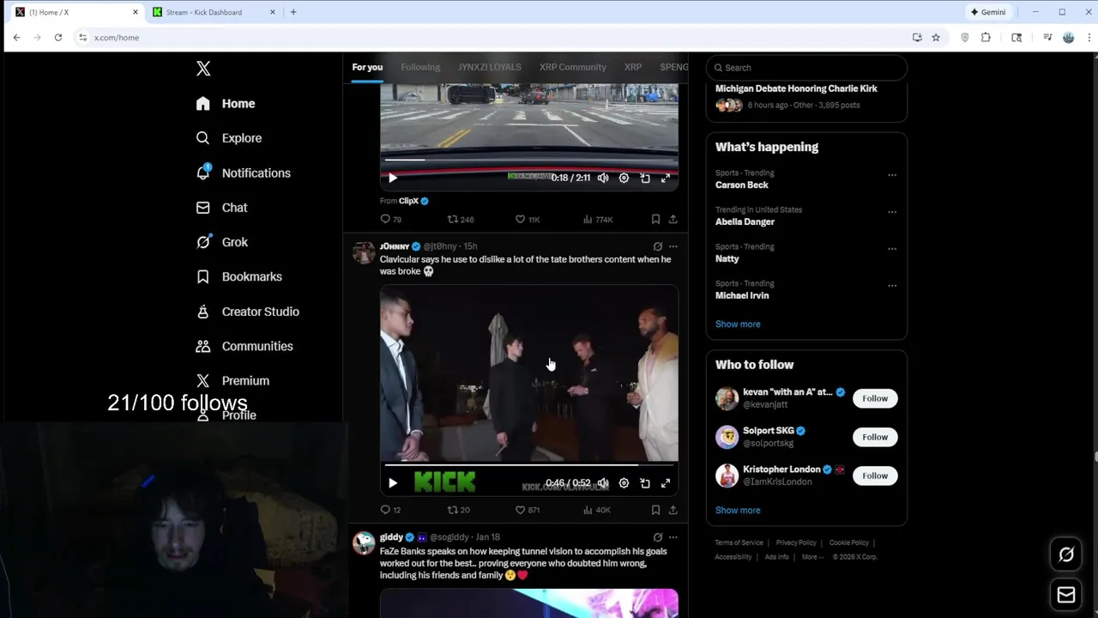Open more options on J0hnny post
Screen dimensions: 1098x618
pos(673,246)
